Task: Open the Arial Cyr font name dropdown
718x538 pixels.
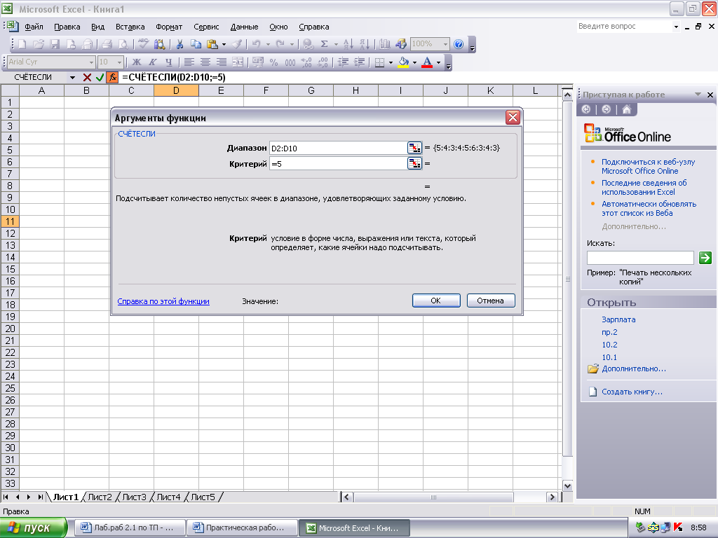Action: (x=91, y=62)
